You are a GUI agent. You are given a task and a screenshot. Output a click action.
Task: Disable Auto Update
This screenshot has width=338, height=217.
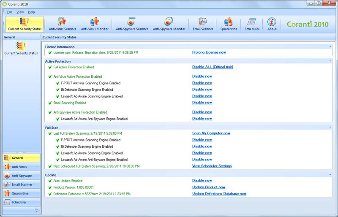(x=202, y=181)
